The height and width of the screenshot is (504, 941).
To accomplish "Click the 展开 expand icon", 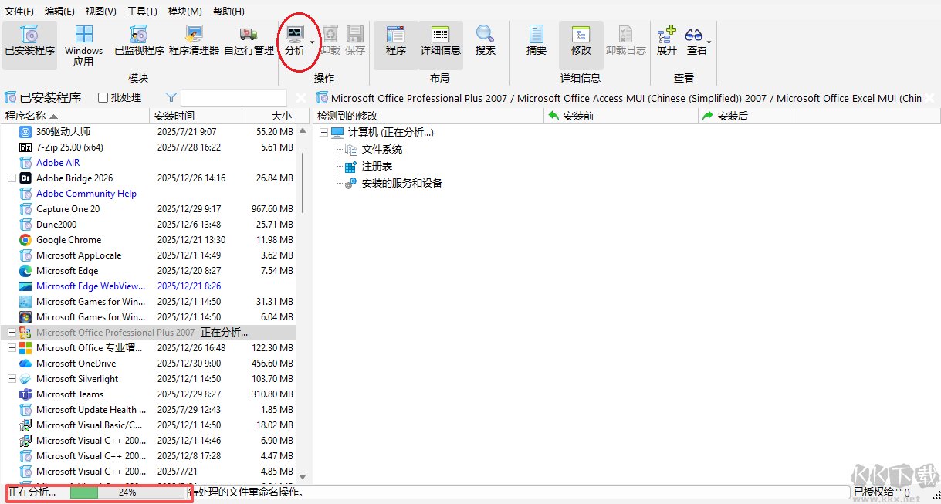I will [x=666, y=34].
